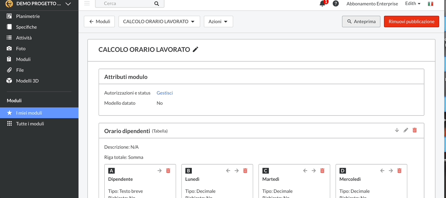Image resolution: width=446 pixels, height=198 pixels.
Task: Move Orario dipendenti section down
Action: 397,130
